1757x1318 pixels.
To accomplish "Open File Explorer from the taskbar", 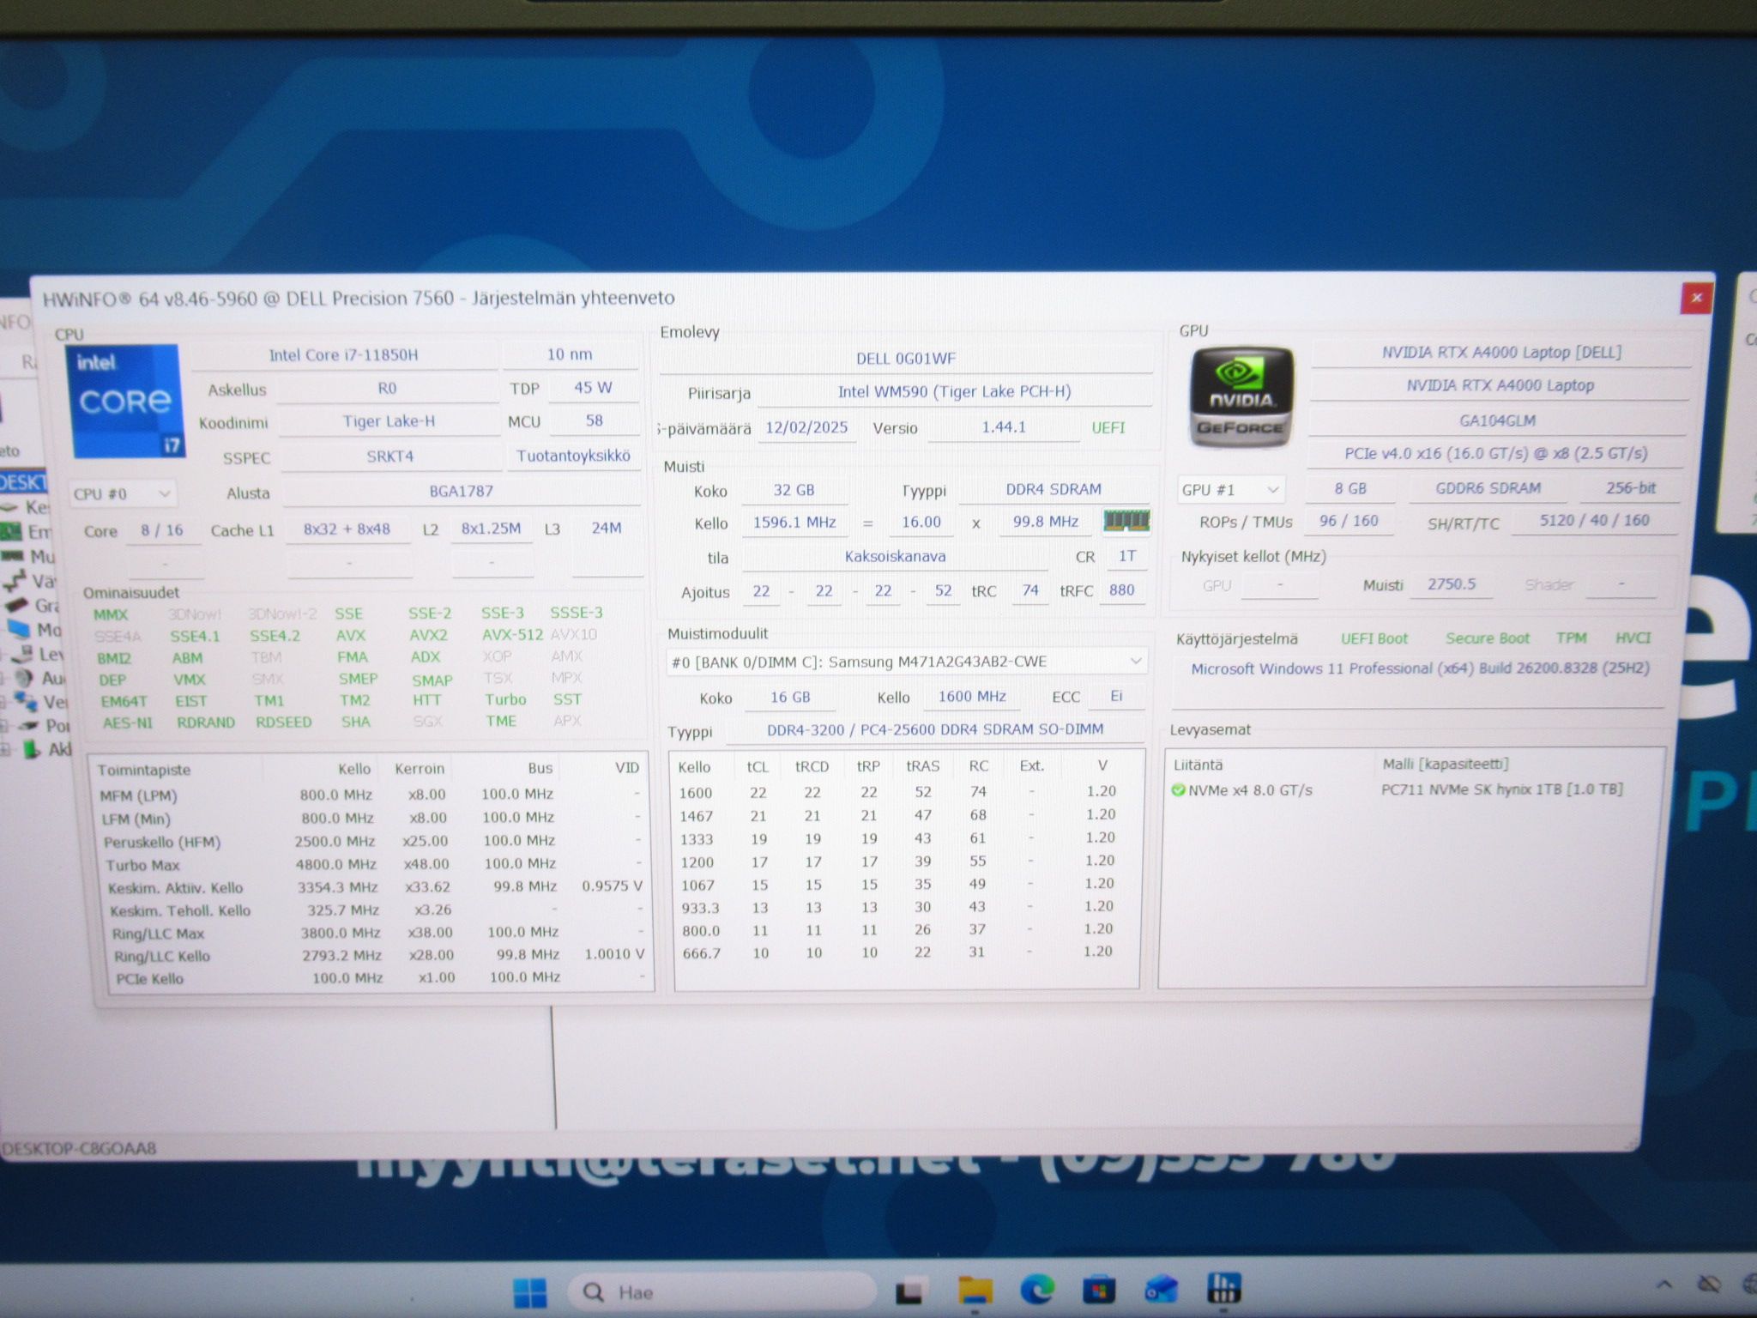I will tap(975, 1291).
